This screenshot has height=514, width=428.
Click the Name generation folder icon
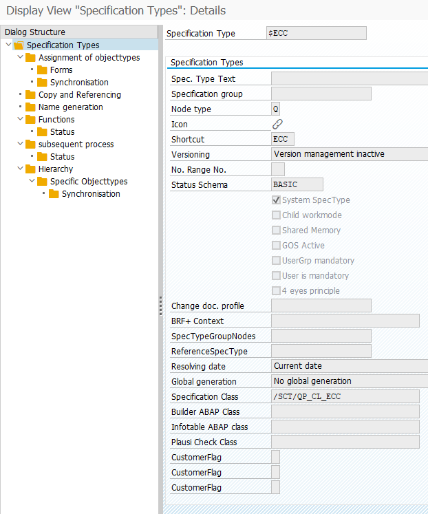pos(31,107)
